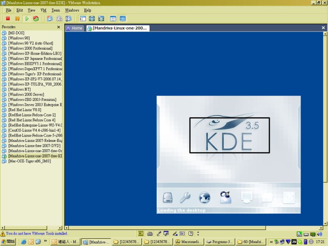This screenshot has height=246, width=328.
Task: Switch to the Home tab
Action: point(75,28)
